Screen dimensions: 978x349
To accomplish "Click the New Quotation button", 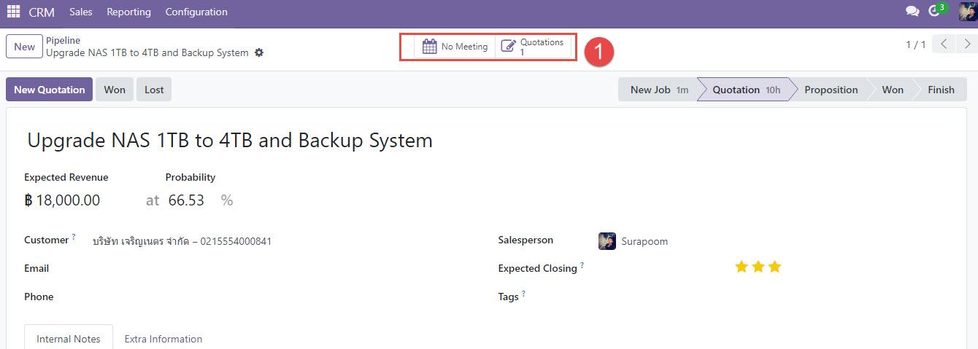I will 49,90.
